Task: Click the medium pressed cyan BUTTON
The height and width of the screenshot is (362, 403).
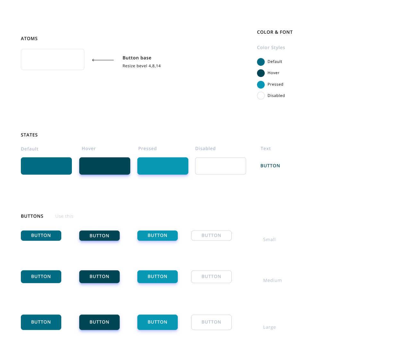Action: point(158,276)
